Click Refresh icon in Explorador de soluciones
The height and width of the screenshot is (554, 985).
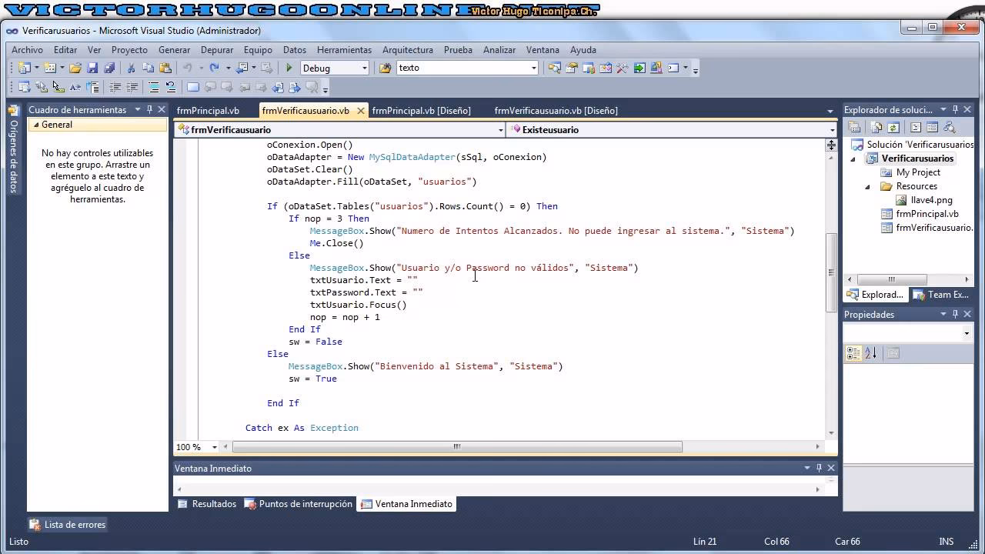tap(893, 128)
